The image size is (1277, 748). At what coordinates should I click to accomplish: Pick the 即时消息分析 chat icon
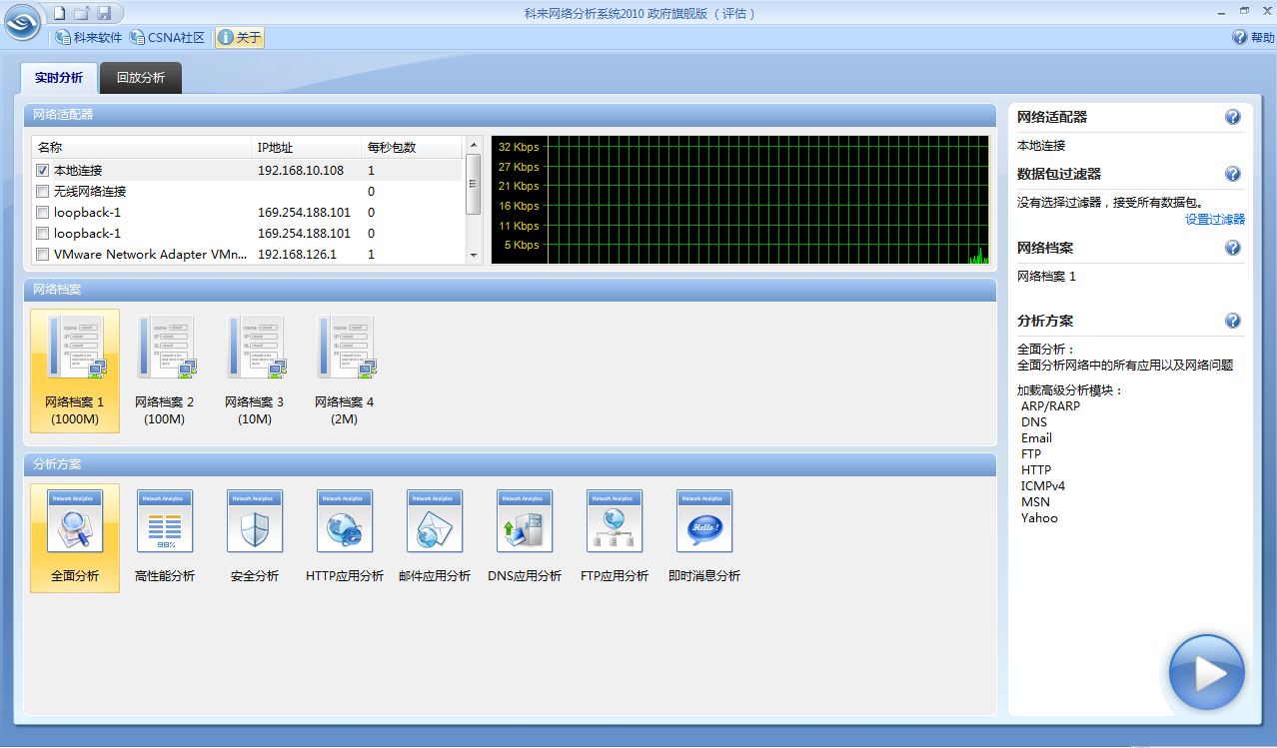704,521
